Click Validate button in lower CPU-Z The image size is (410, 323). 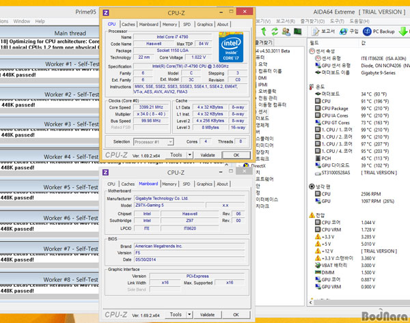point(207,315)
